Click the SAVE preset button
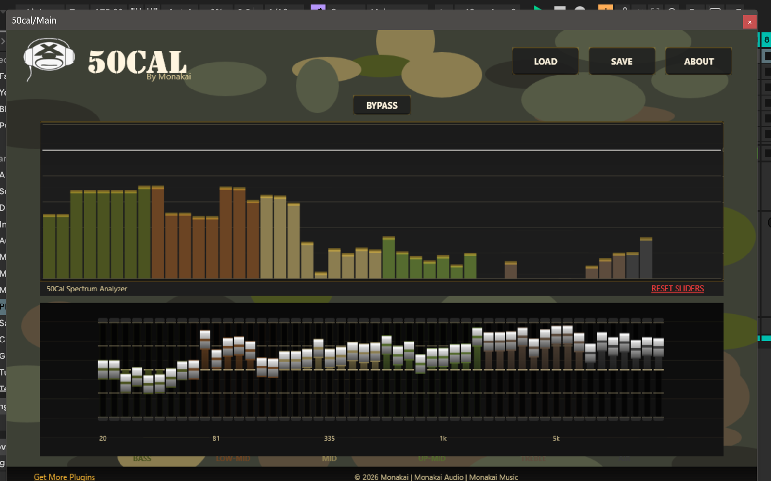This screenshot has width=771, height=481. click(622, 61)
